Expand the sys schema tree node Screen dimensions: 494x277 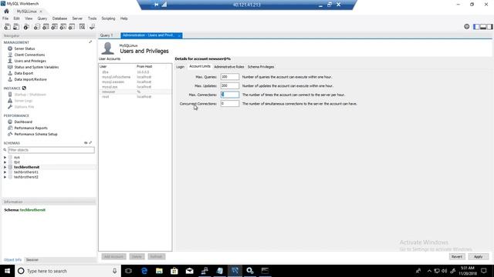point(5,157)
